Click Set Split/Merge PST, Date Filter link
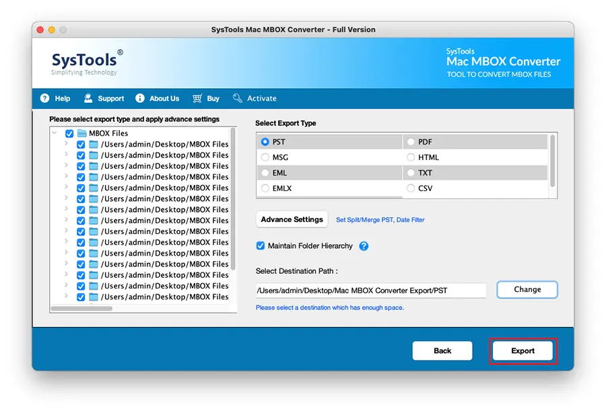 (380, 220)
